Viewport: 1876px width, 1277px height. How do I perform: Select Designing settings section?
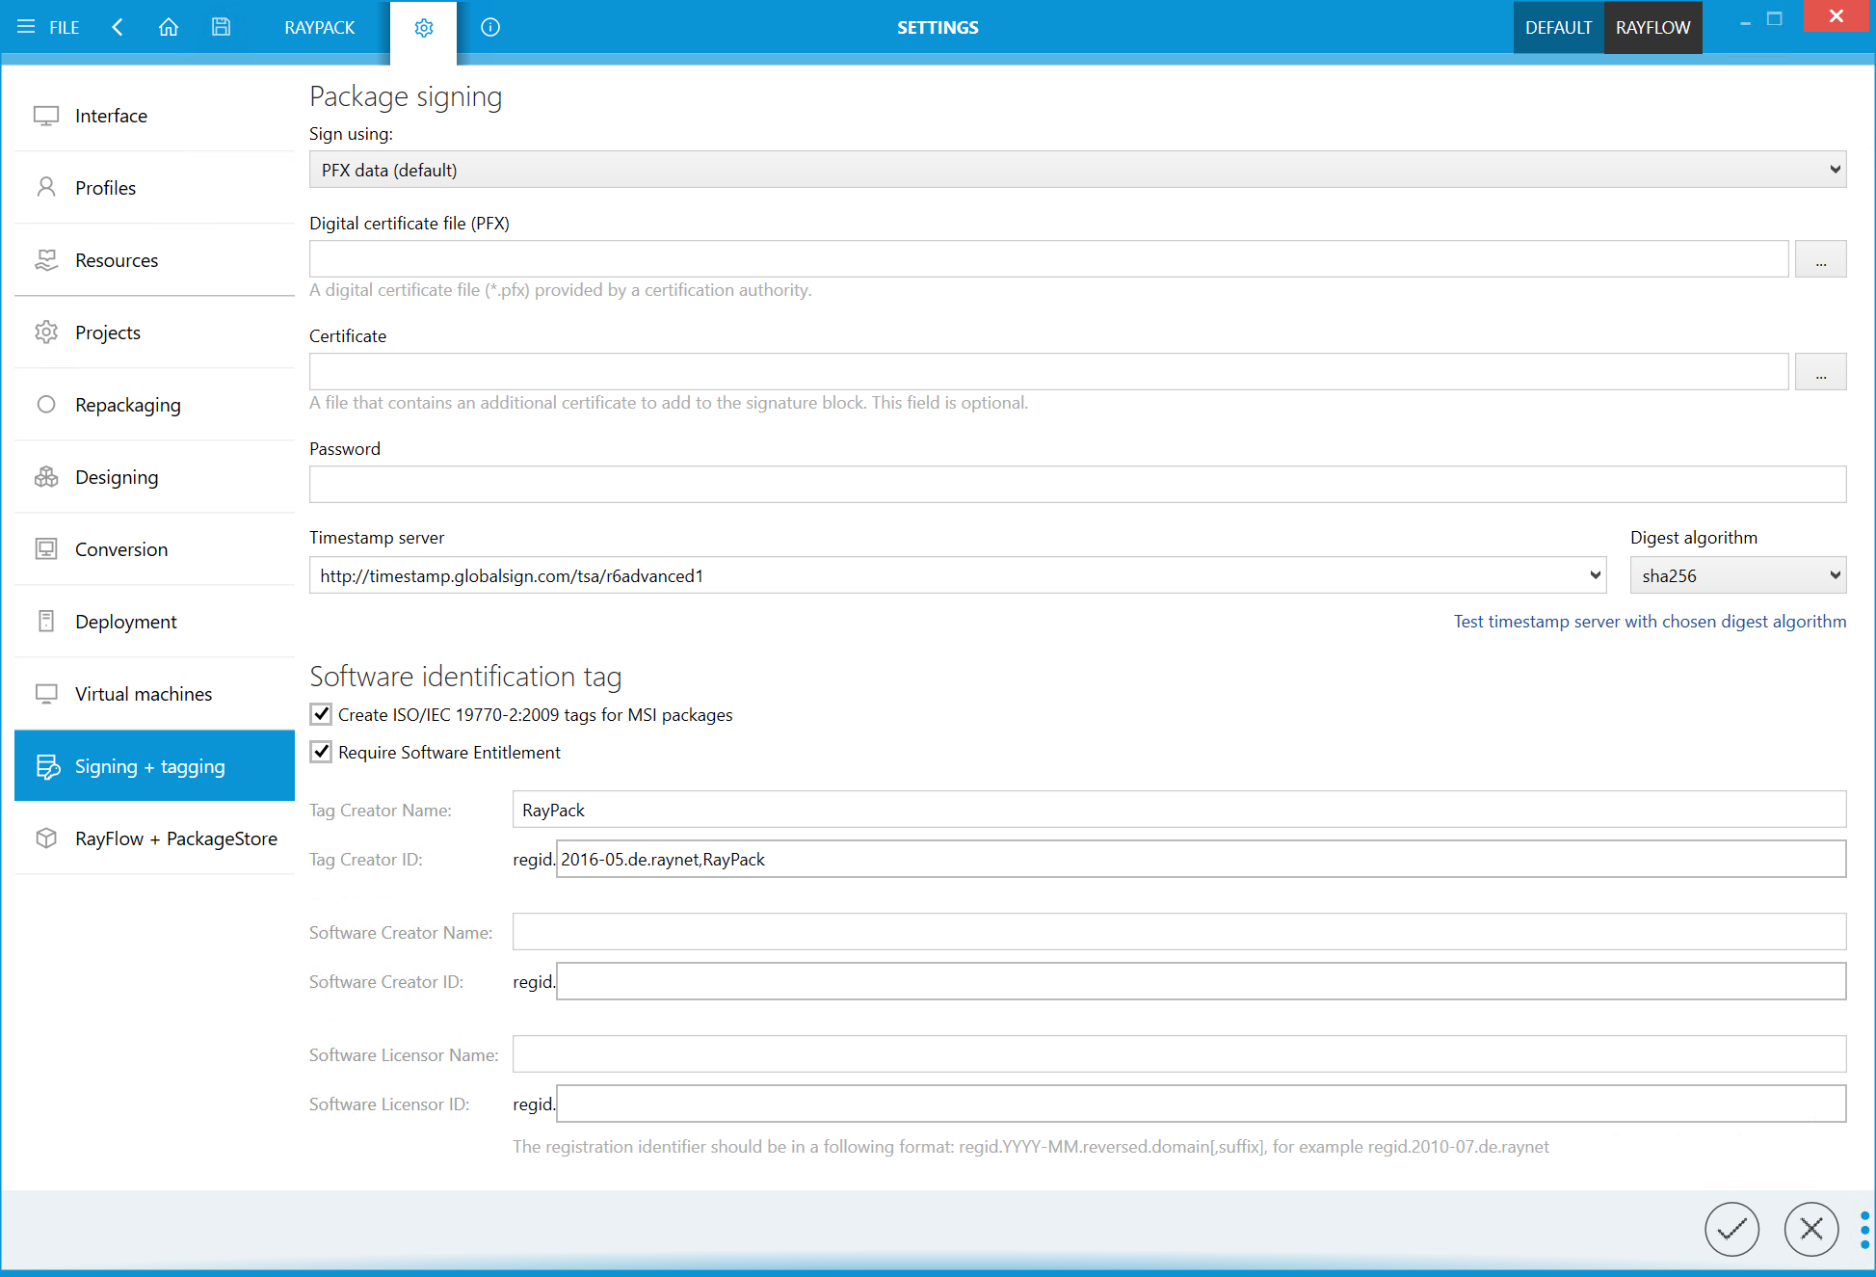pos(154,477)
